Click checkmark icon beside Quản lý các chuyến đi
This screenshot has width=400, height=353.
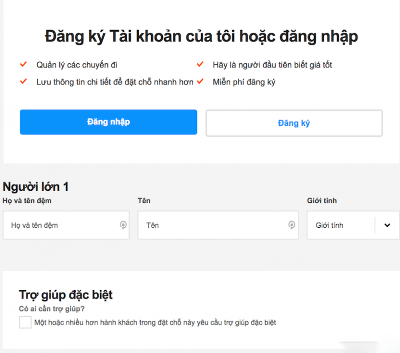click(x=23, y=64)
